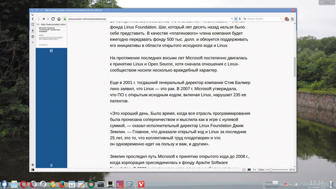
Task: Expand the search field history arrow
Action: coord(280,19)
